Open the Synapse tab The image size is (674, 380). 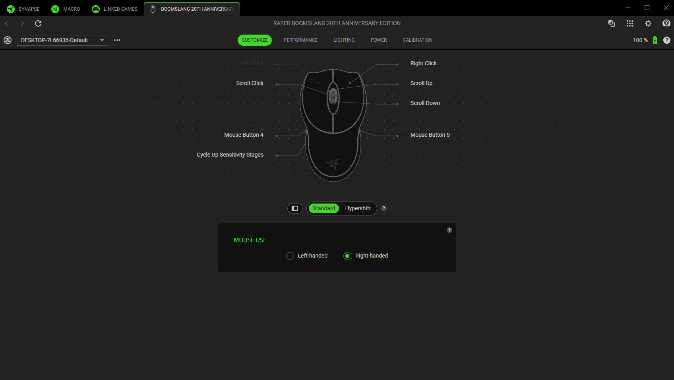(23, 9)
